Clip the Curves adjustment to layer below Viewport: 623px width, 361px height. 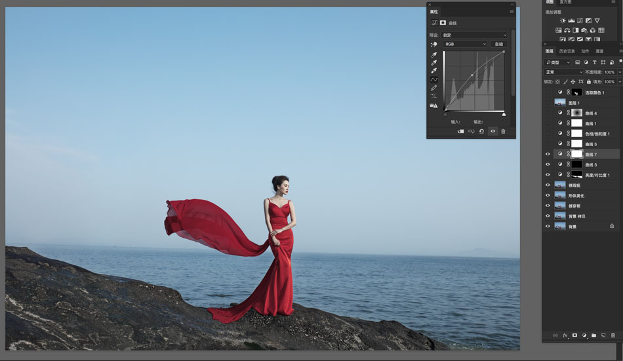pos(460,131)
